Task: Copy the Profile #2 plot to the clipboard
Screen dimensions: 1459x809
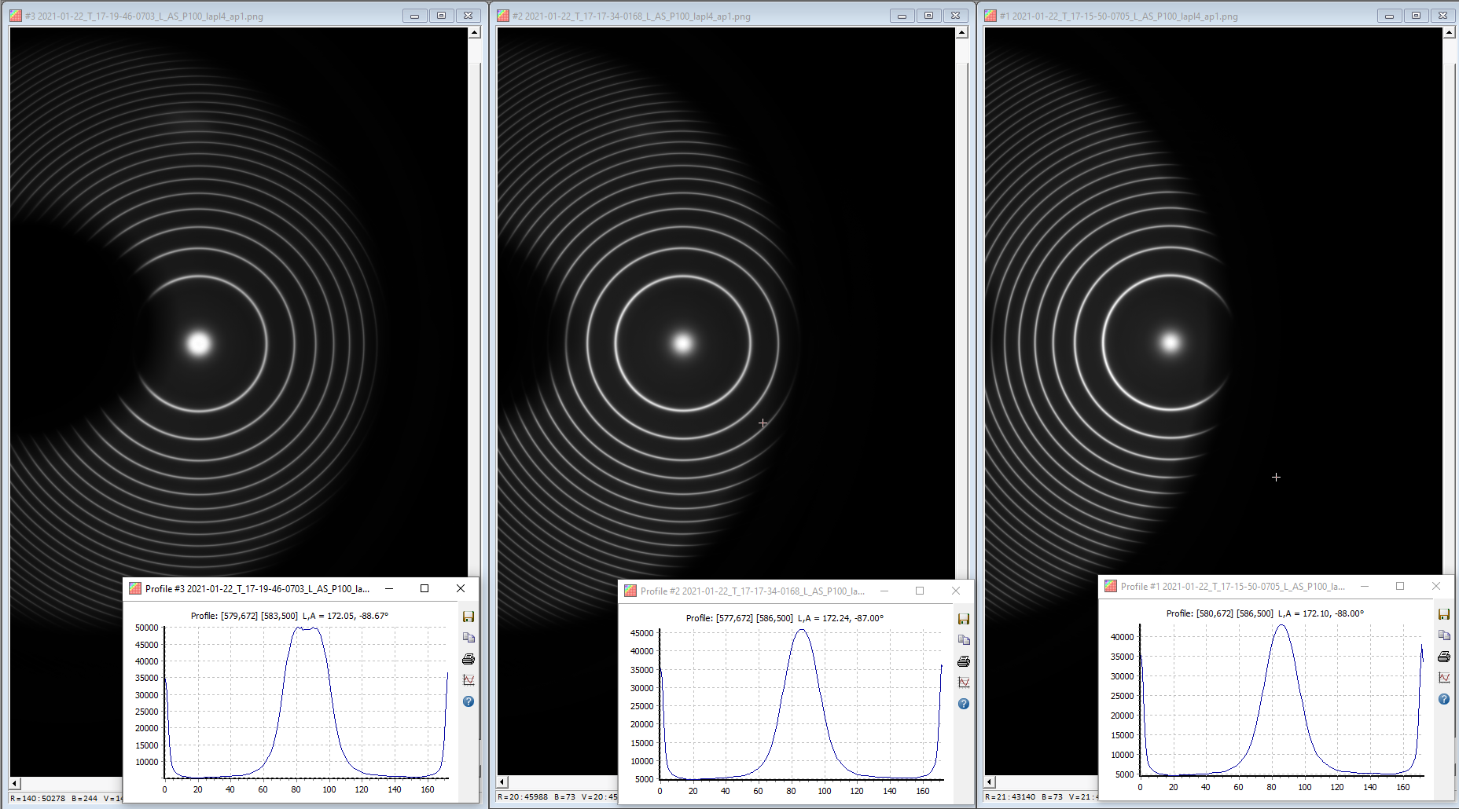Action: [x=964, y=640]
